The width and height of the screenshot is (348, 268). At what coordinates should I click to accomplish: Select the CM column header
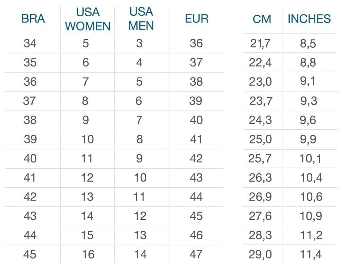pyautogui.click(x=262, y=19)
